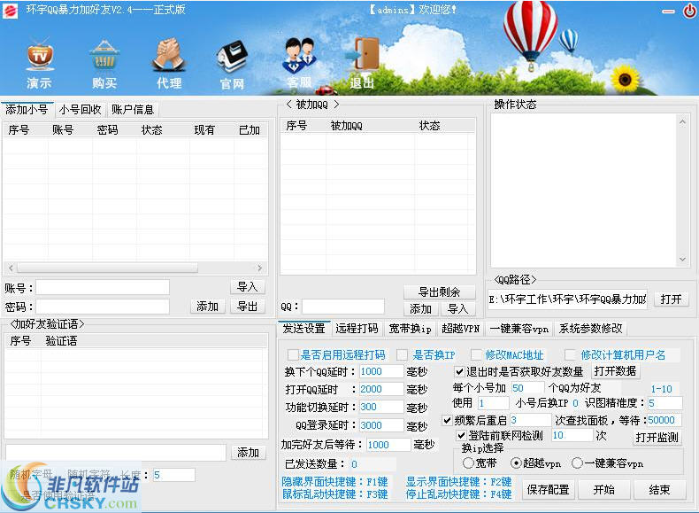
Task: Switch to 远程打码 tab
Action: (x=357, y=328)
